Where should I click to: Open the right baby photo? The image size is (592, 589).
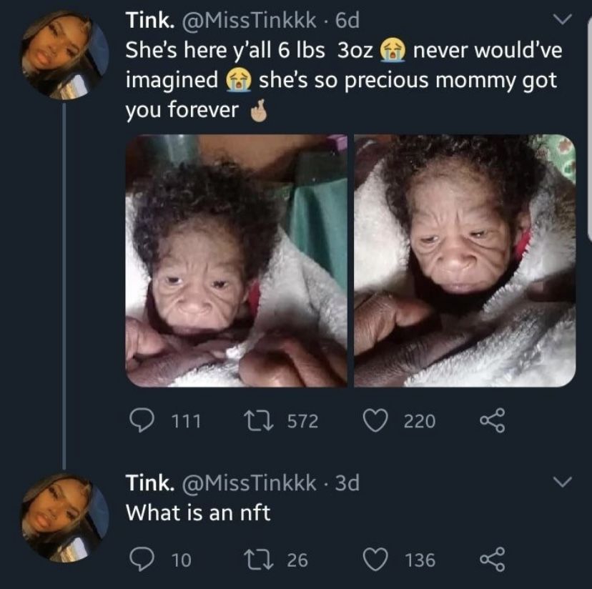pos(465,260)
